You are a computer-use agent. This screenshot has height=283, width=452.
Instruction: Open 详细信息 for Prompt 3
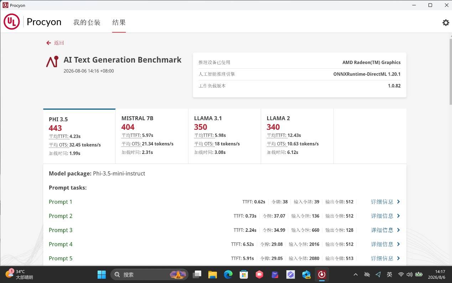pos(382,230)
